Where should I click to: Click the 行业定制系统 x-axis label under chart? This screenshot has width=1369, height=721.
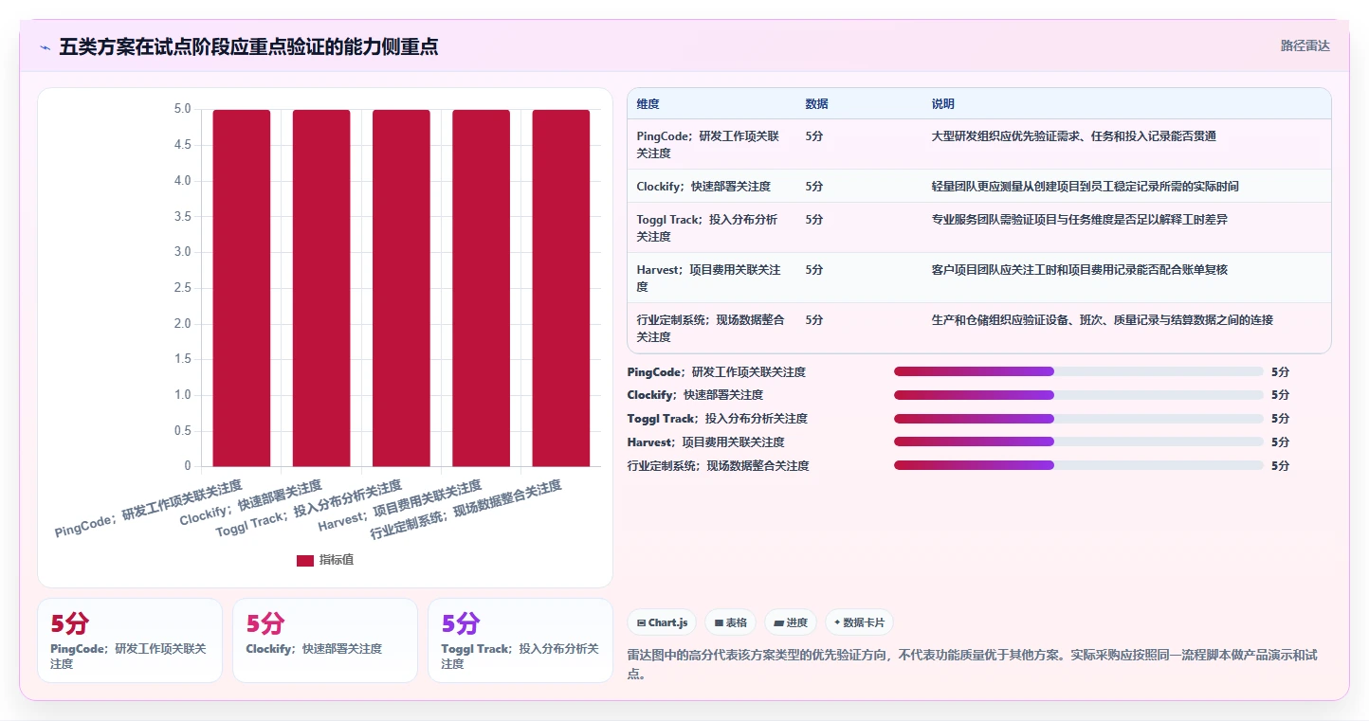[465, 509]
